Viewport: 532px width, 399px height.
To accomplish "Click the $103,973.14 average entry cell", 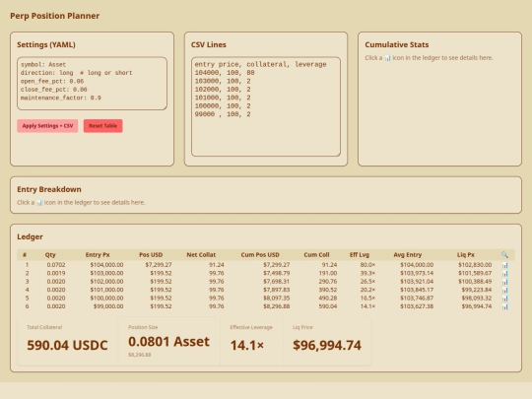I will [x=417, y=273].
